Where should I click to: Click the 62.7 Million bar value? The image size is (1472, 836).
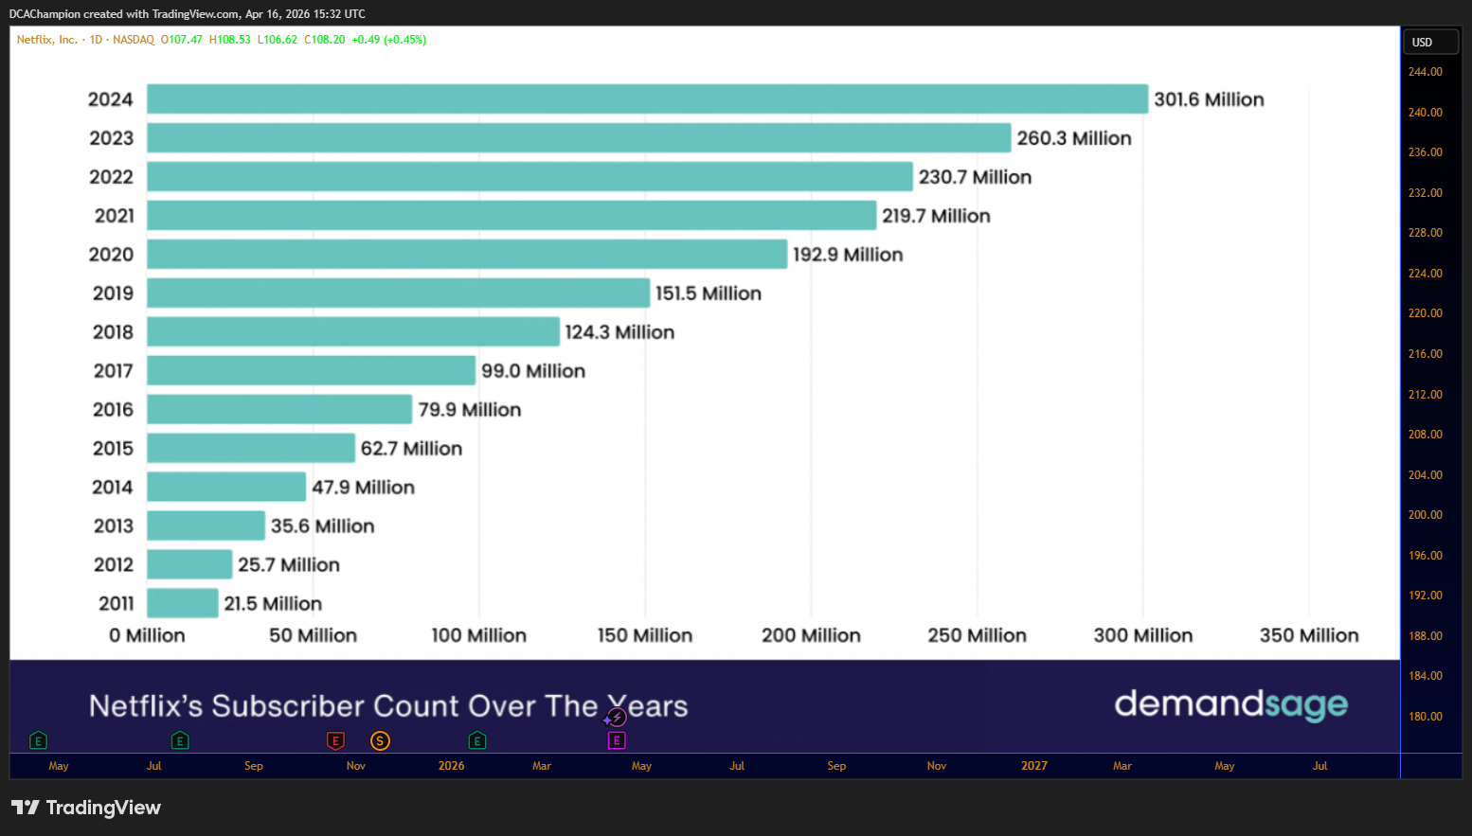[x=411, y=449]
